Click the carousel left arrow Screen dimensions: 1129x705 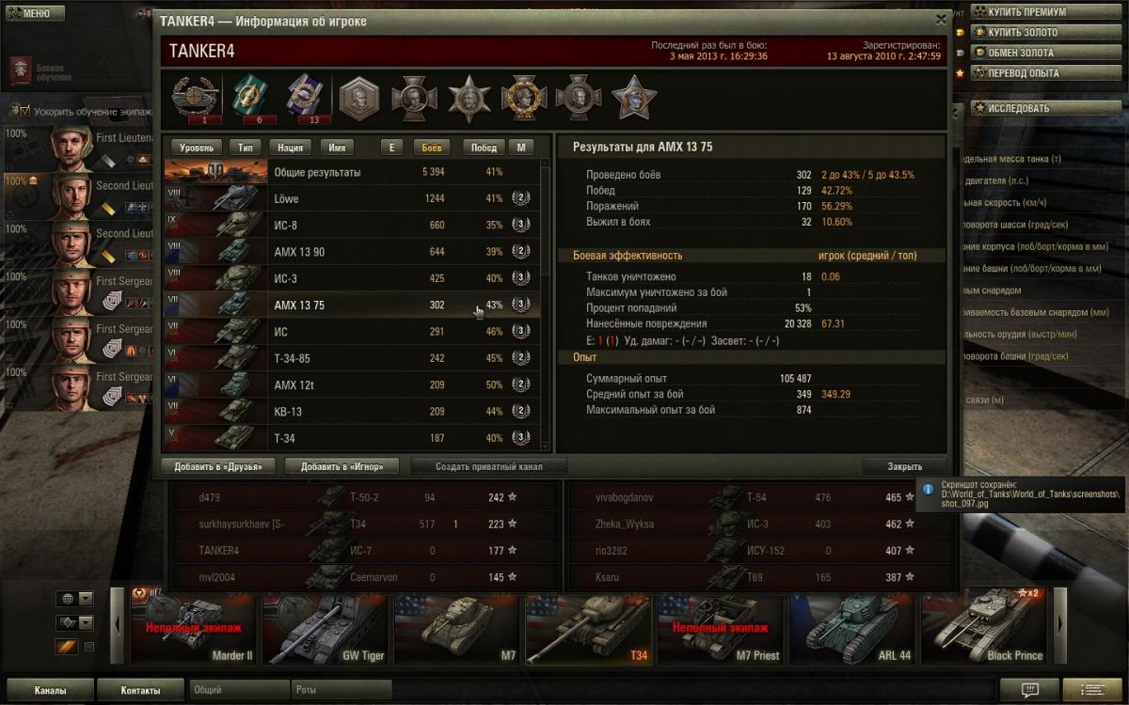(x=118, y=625)
